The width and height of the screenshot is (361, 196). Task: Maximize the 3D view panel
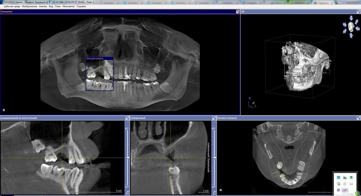358,11
